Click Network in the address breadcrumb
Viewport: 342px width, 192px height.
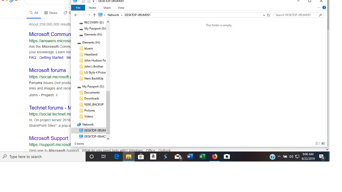coord(113,15)
